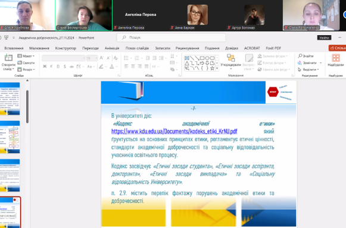
Task: Toggle align text right
Action: click(x=140, y=66)
